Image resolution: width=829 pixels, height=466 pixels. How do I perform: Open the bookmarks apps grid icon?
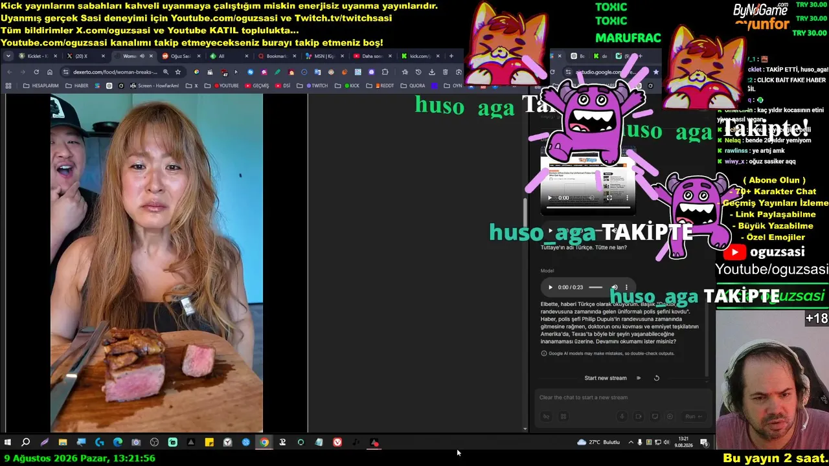pos(10,85)
